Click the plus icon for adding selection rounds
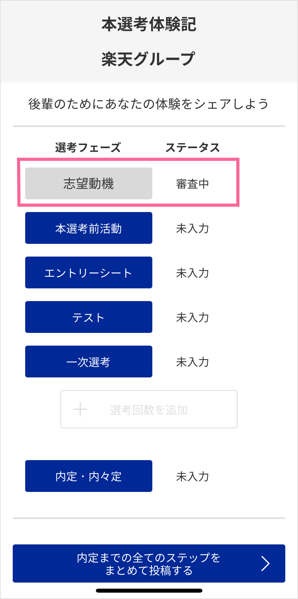Image resolution: width=298 pixels, height=599 pixels. click(x=80, y=409)
